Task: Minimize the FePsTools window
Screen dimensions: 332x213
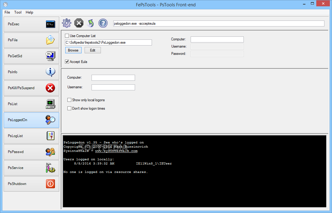Action: click(304, 4)
